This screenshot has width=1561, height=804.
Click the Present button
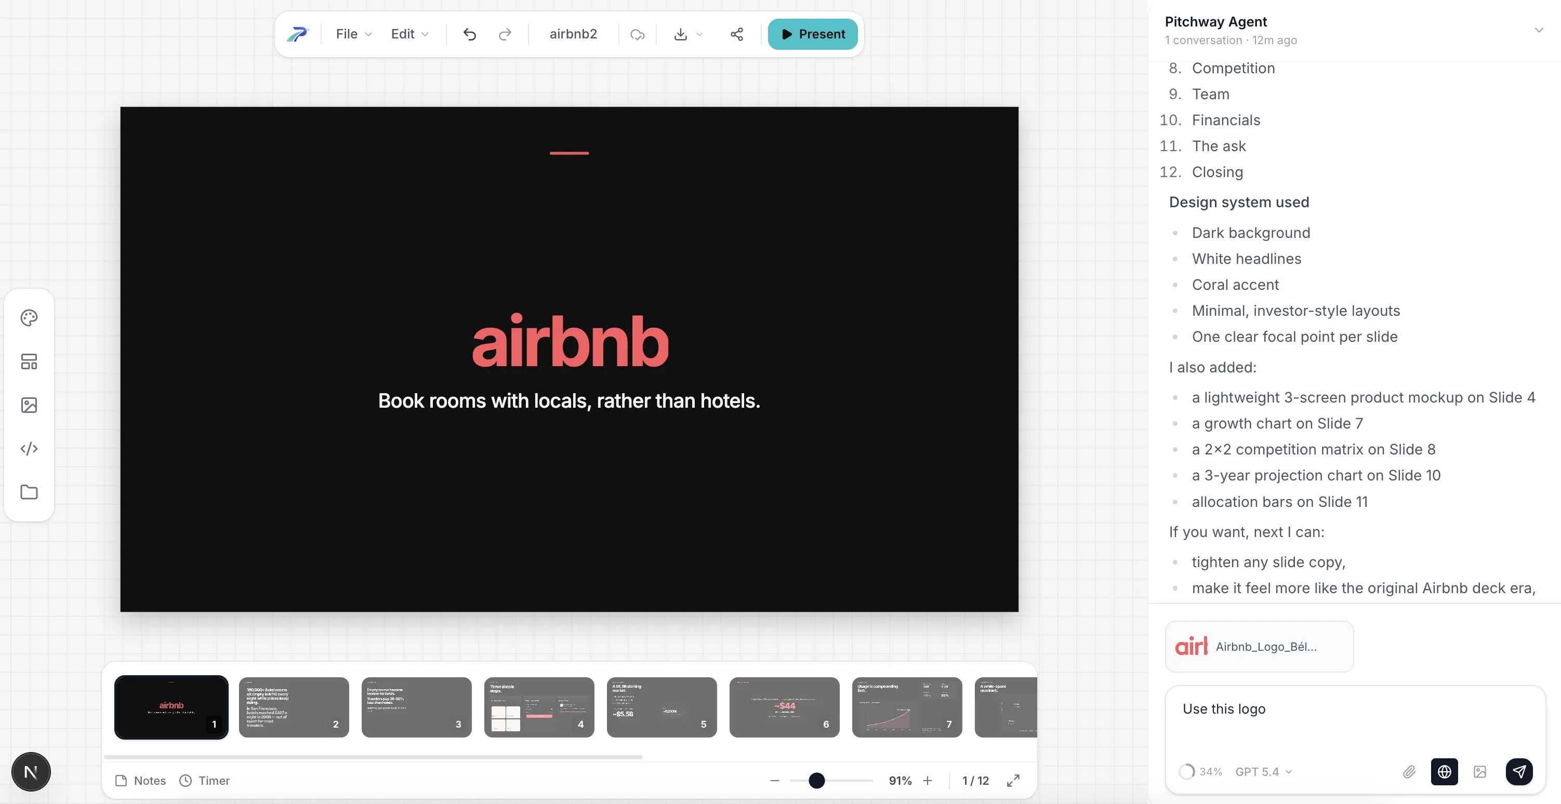pyautogui.click(x=813, y=34)
